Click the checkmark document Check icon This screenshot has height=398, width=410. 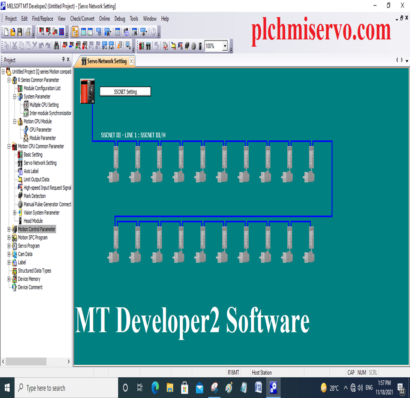165,46
